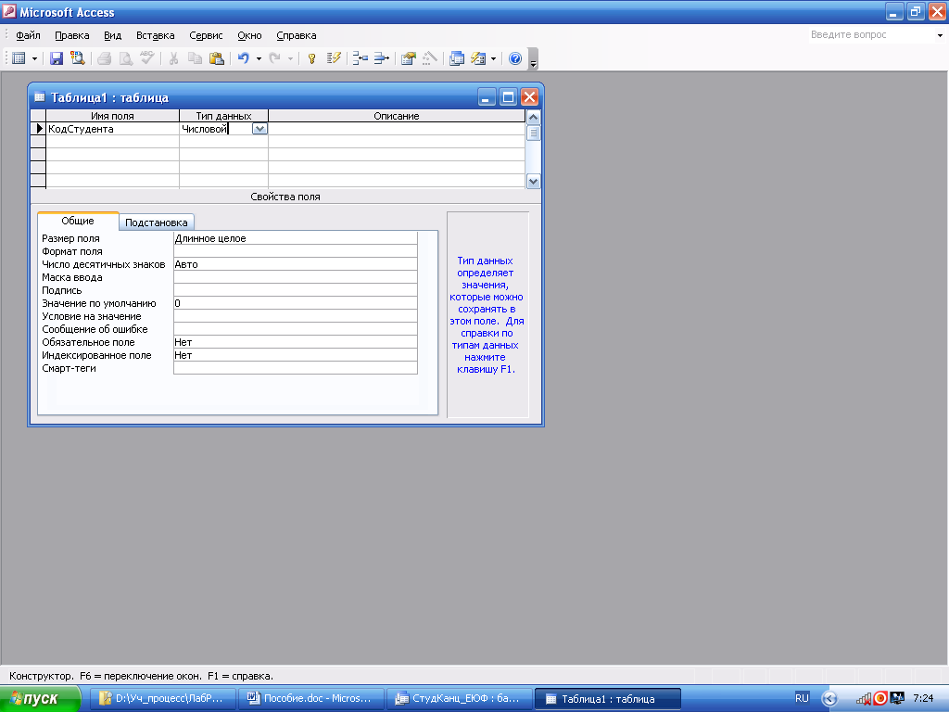Click the Обязательное поле value 'Нет'

point(296,342)
